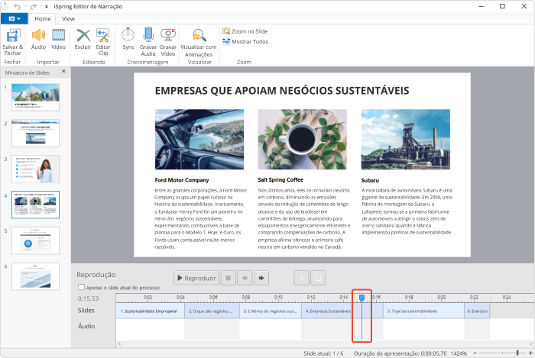Screen dimensions: 535x358
Task: Select timeline clip 2. O que são negócios
Action: coord(212,311)
